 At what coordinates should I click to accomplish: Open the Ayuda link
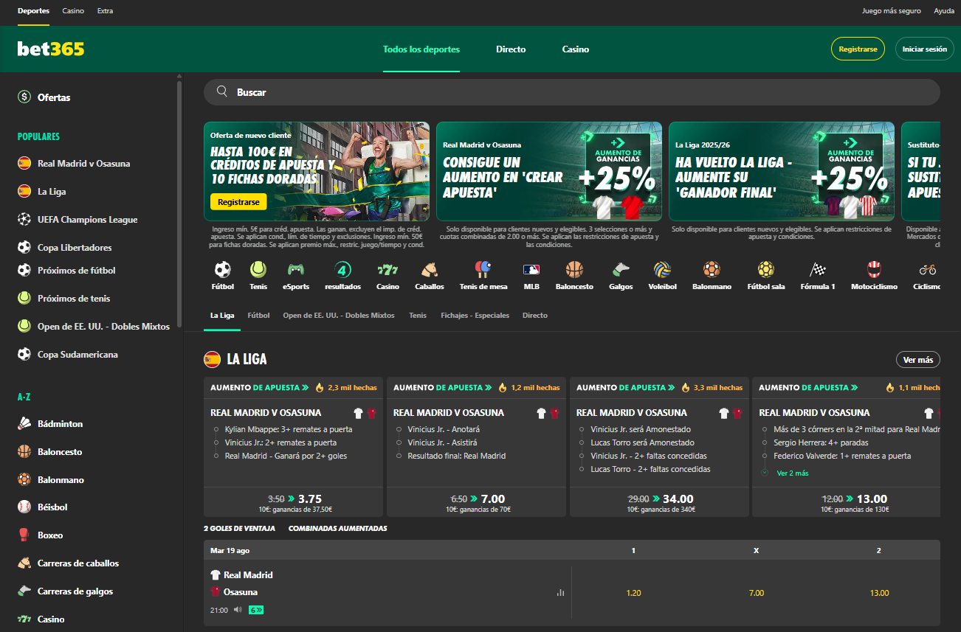[x=944, y=11]
